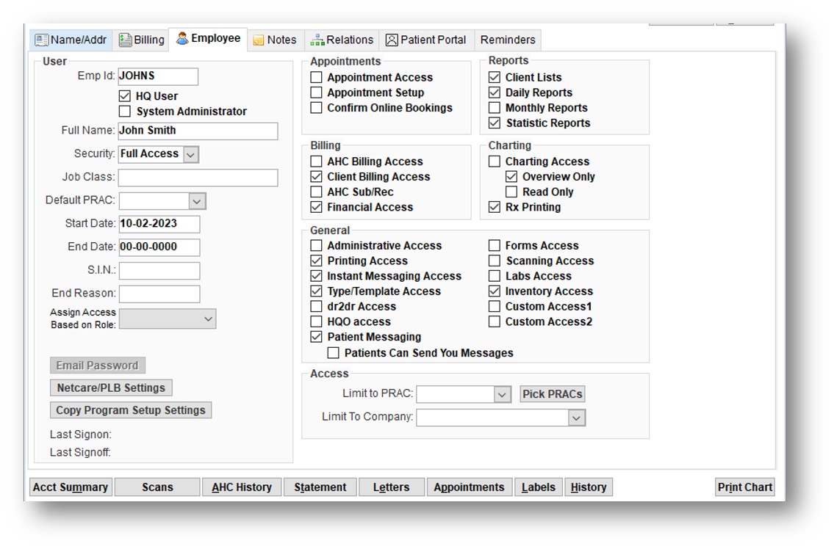Open the Acct Summary

71,487
